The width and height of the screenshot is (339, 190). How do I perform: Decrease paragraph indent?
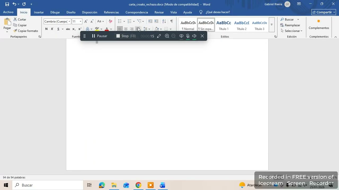coord(150,21)
